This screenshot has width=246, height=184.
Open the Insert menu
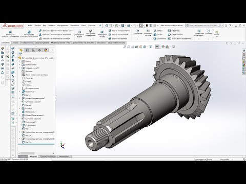[51, 26]
